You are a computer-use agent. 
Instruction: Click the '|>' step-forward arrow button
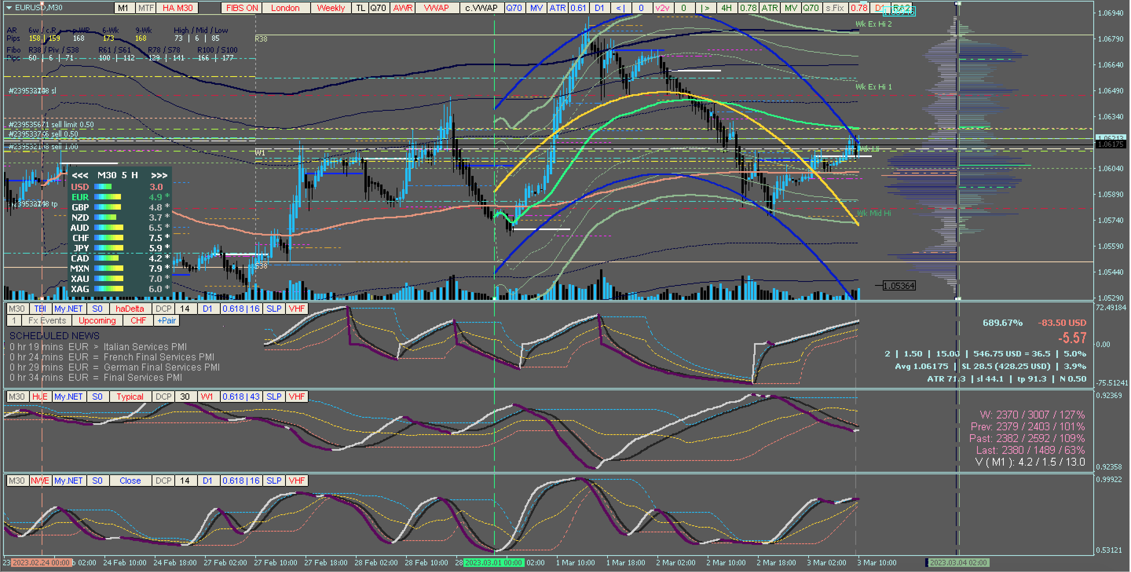705,8
